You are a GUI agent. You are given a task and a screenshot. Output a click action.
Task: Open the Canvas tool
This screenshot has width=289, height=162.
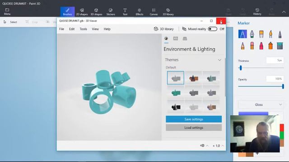coord(154,12)
